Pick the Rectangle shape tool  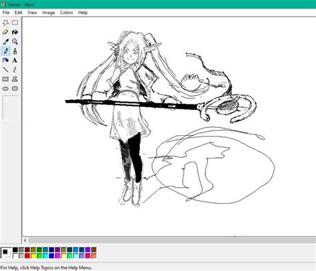5,79
